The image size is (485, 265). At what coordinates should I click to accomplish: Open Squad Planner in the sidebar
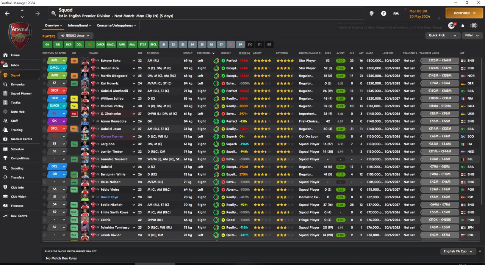click(x=21, y=93)
